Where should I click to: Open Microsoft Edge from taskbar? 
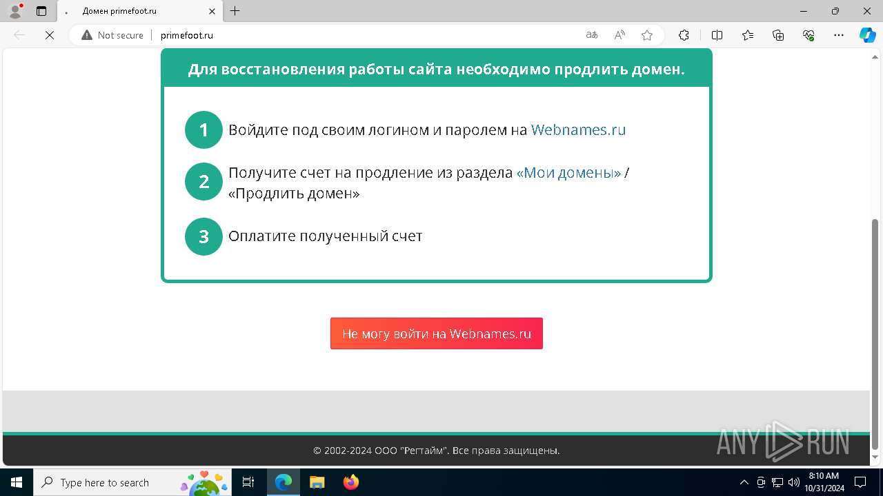[284, 482]
